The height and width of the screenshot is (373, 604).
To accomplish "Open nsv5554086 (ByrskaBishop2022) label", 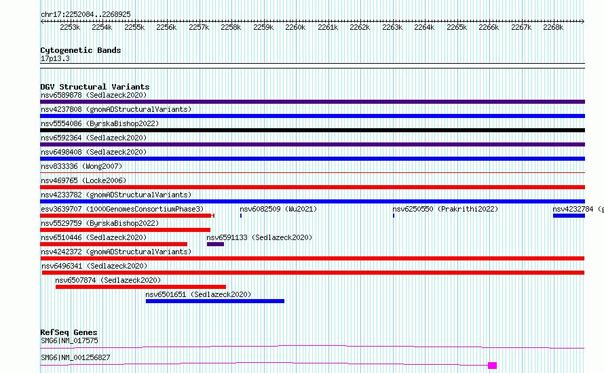I will coord(100,123).
